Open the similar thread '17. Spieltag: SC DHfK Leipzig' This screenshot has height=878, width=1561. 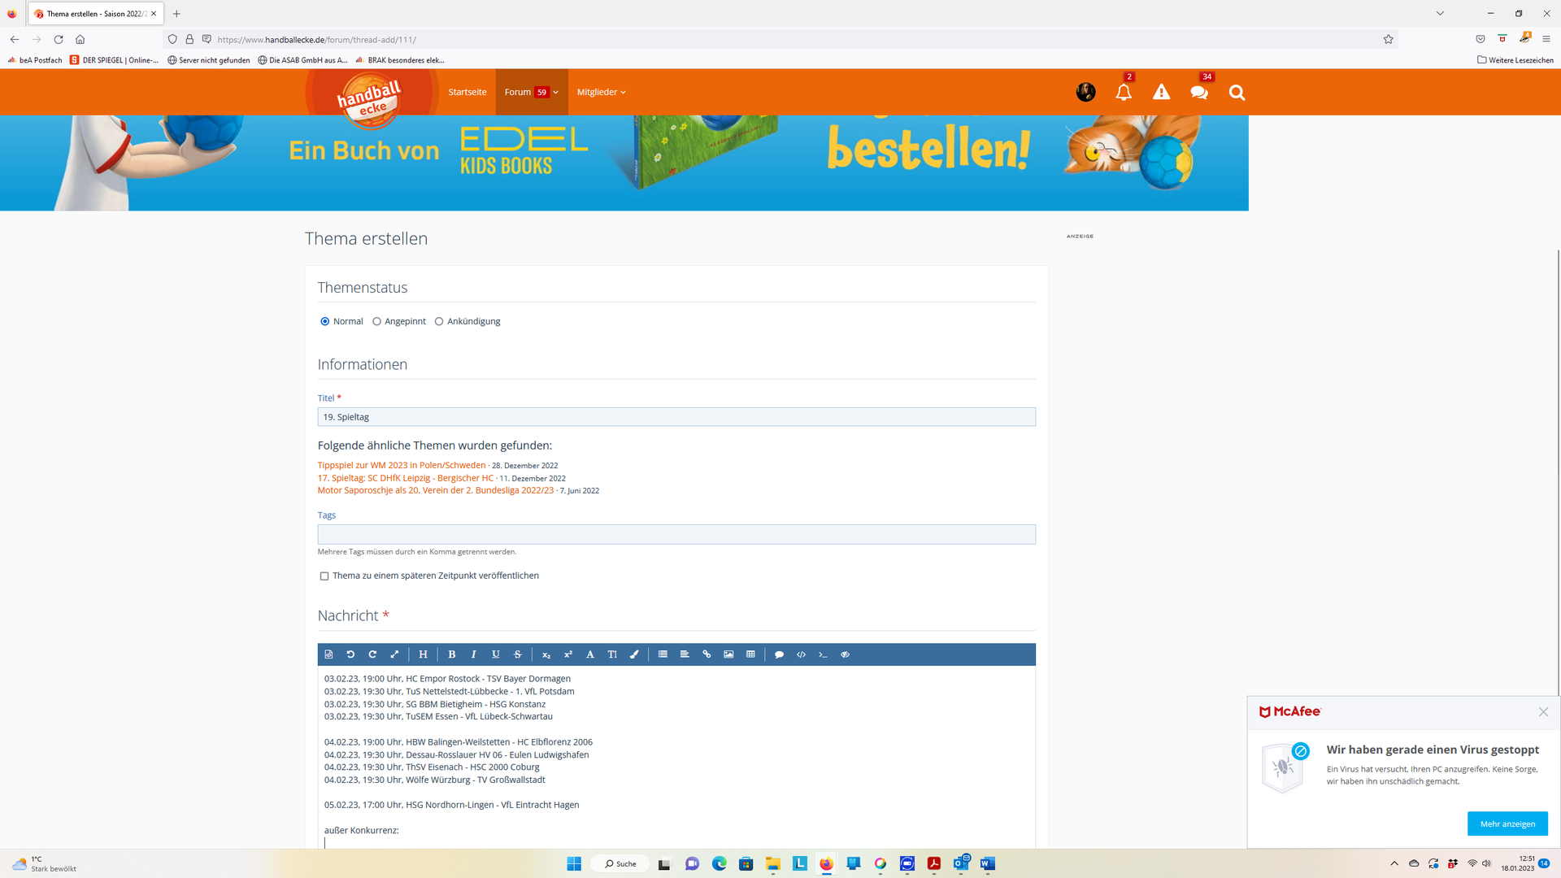[405, 478]
